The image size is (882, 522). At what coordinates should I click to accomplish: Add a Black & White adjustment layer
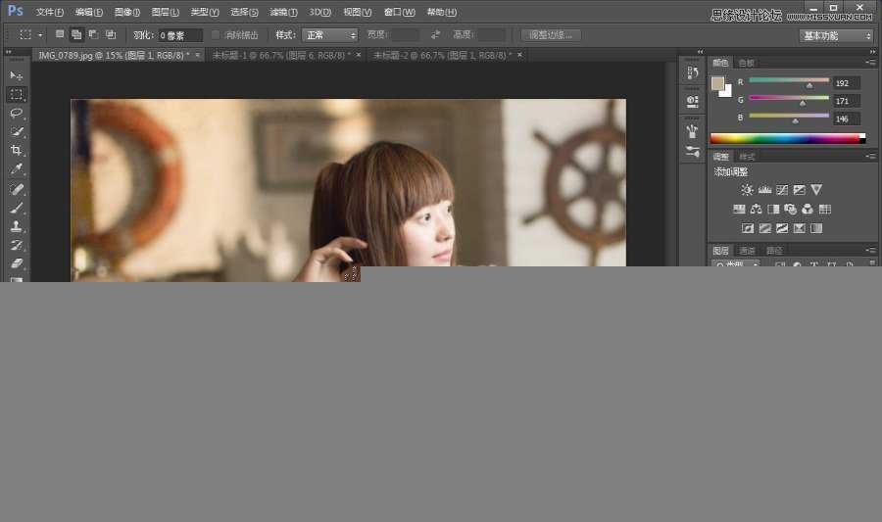773,209
